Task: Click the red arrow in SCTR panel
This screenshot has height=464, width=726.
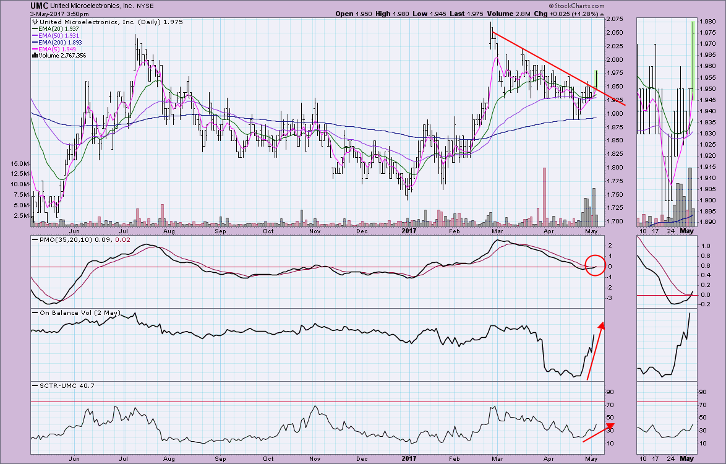Action: 584,433
